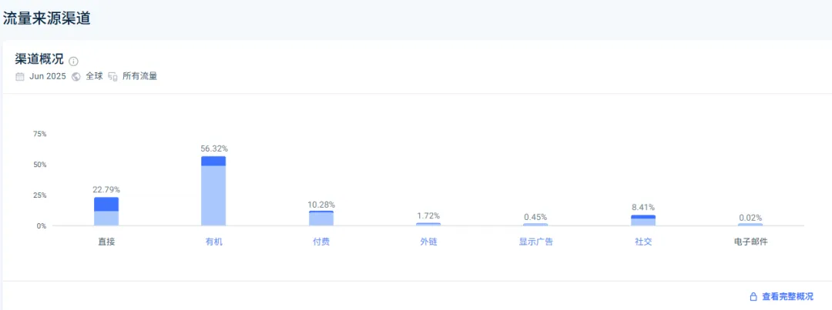Viewport: 832px width, 310px height.
Task: Click the 直接 channel label
Action: pyautogui.click(x=106, y=242)
